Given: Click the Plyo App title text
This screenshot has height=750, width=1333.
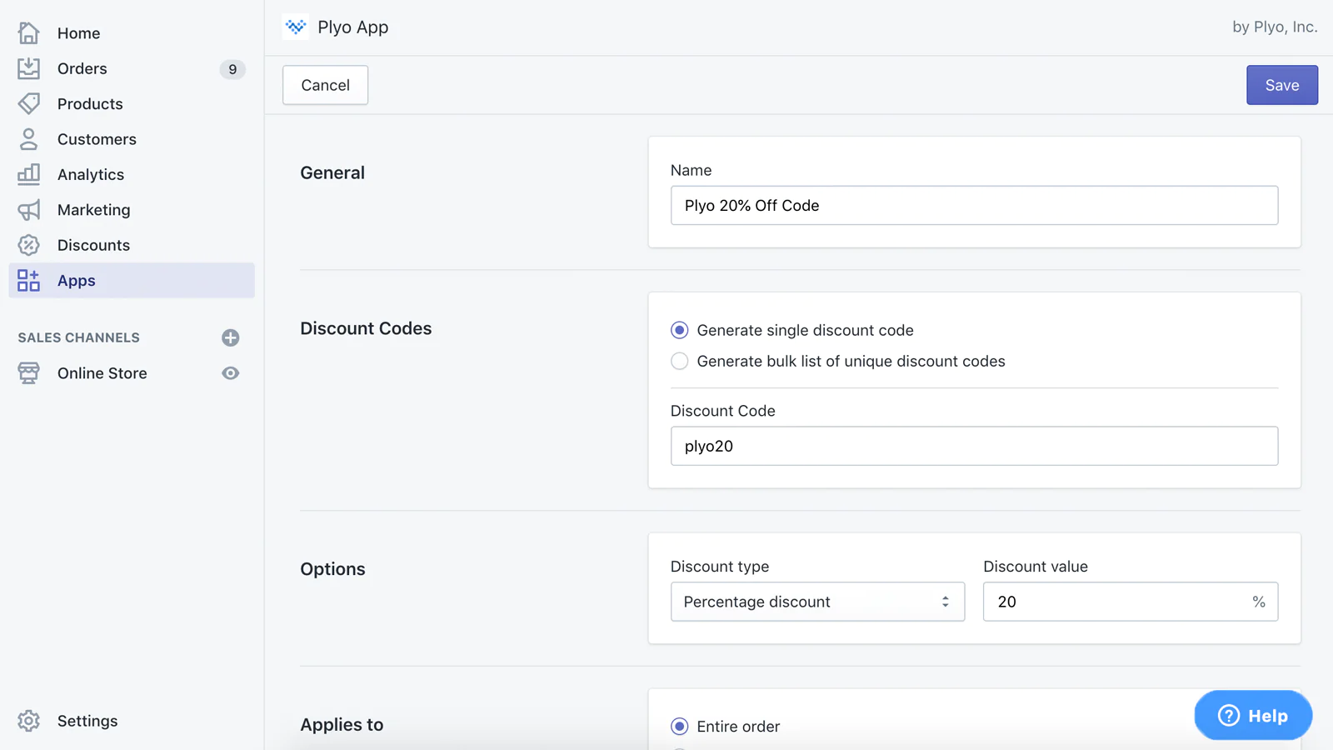Looking at the screenshot, I should [353, 27].
